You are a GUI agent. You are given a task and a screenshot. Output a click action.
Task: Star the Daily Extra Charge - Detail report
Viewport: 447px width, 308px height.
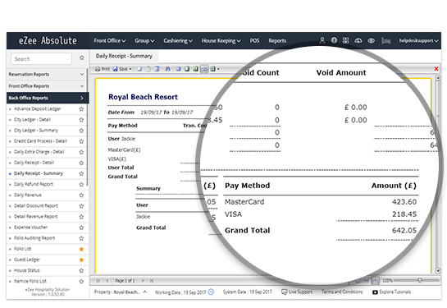click(x=81, y=152)
